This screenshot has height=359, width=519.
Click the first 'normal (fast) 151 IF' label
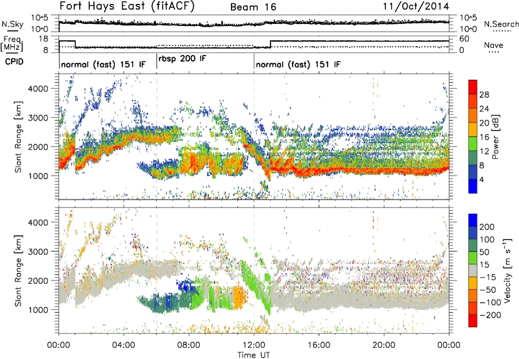click(103, 64)
